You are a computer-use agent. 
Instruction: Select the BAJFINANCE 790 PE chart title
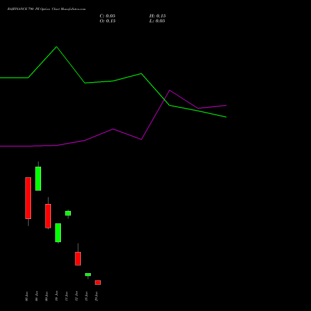coord(47,9)
